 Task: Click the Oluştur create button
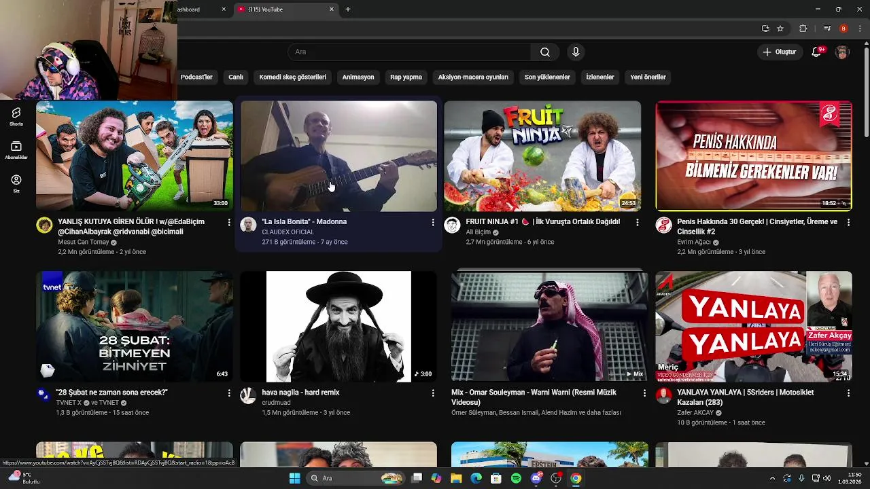(x=779, y=52)
